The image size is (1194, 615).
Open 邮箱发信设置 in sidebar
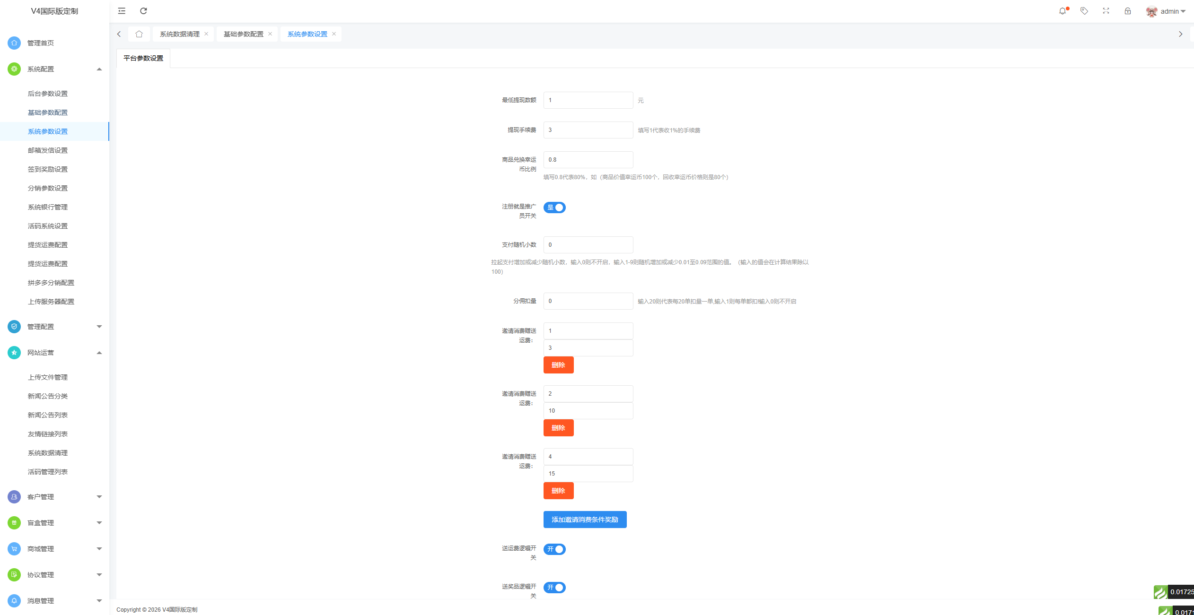point(48,150)
